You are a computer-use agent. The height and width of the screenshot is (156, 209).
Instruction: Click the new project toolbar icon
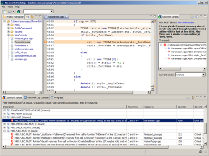pyautogui.click(x=5, y=12)
